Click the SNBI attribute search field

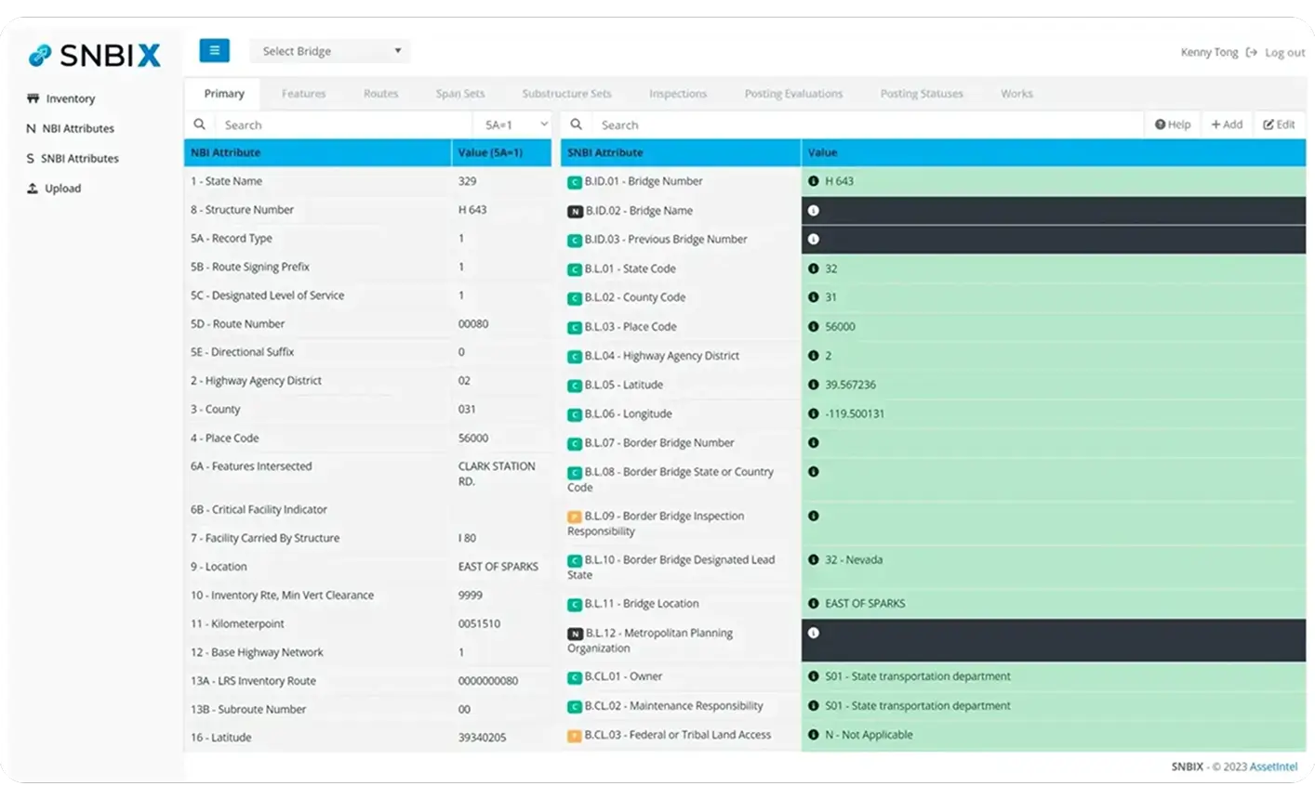(x=868, y=124)
